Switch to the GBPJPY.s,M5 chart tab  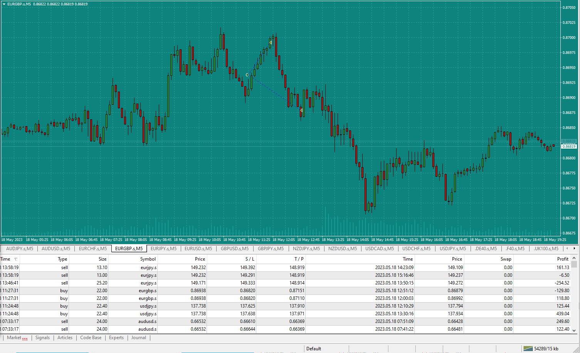click(271, 249)
